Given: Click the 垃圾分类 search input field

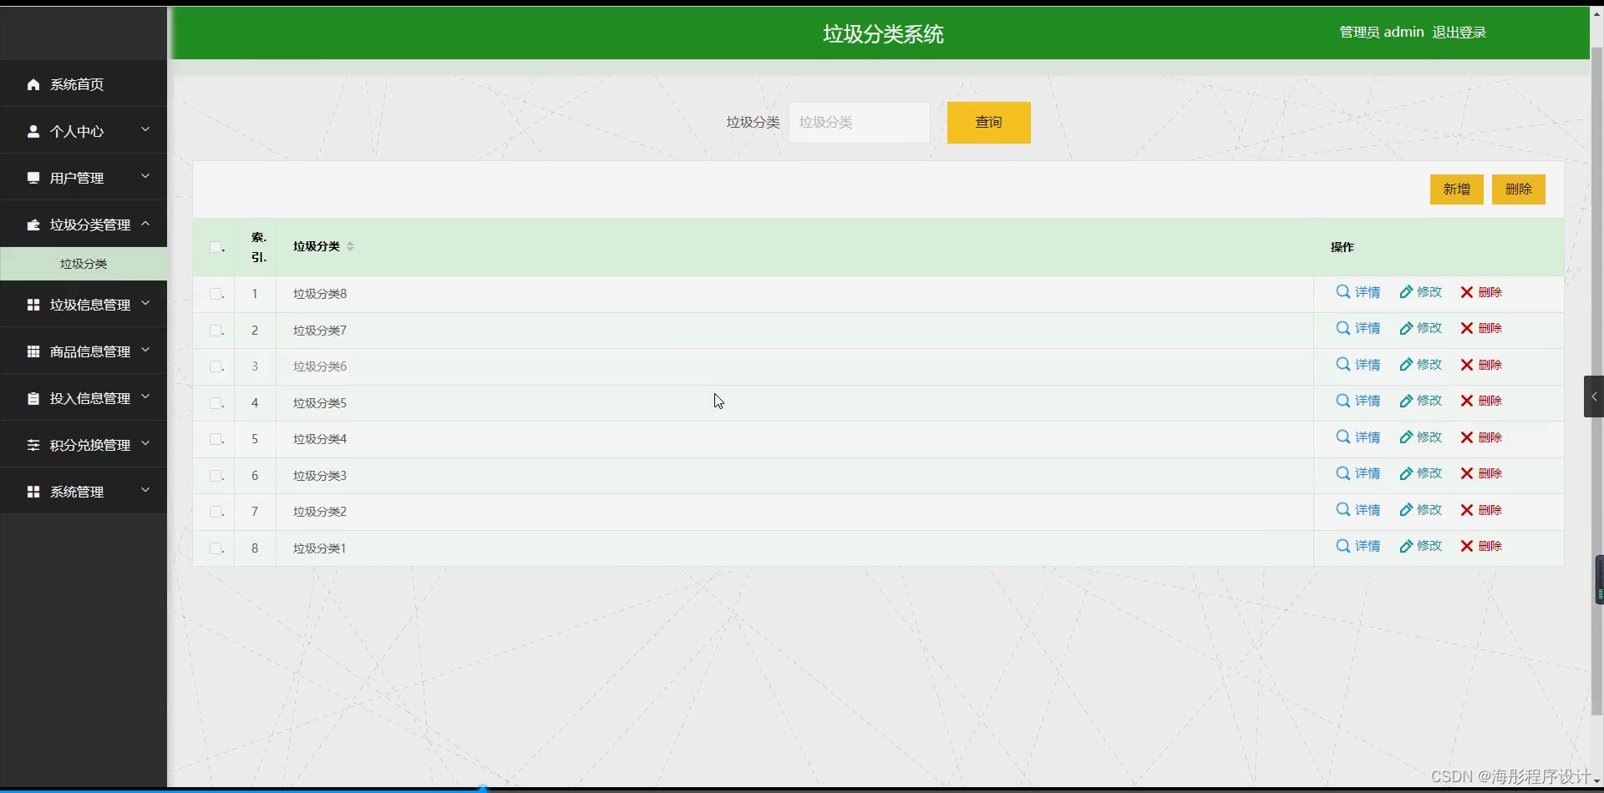Looking at the screenshot, I should [860, 123].
